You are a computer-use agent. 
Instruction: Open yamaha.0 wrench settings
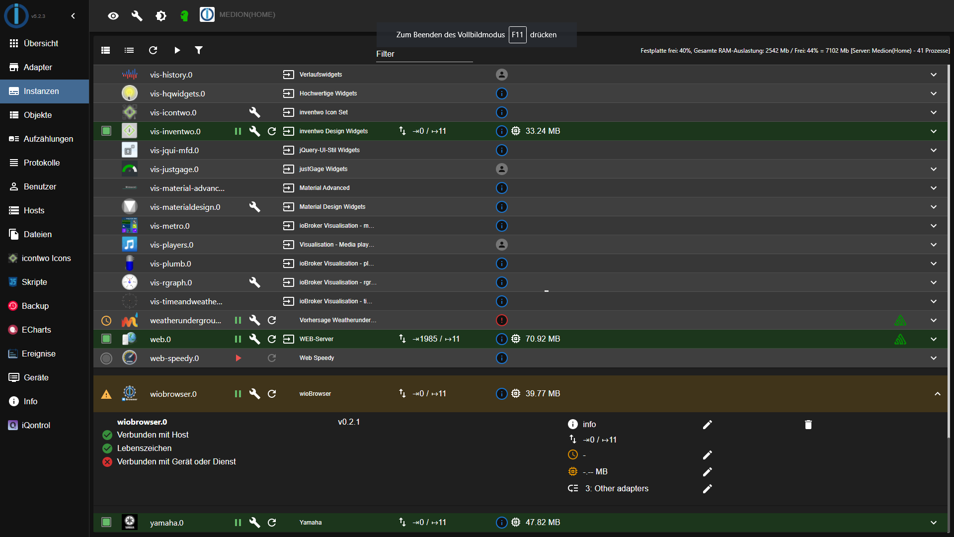pos(255,523)
